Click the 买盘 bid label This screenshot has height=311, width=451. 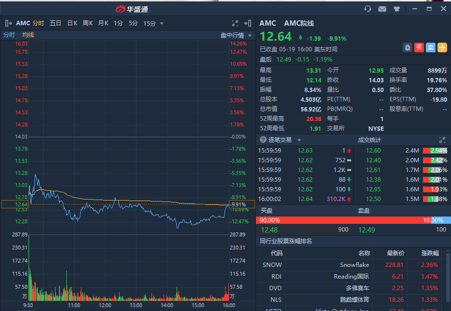pyautogui.click(x=266, y=211)
